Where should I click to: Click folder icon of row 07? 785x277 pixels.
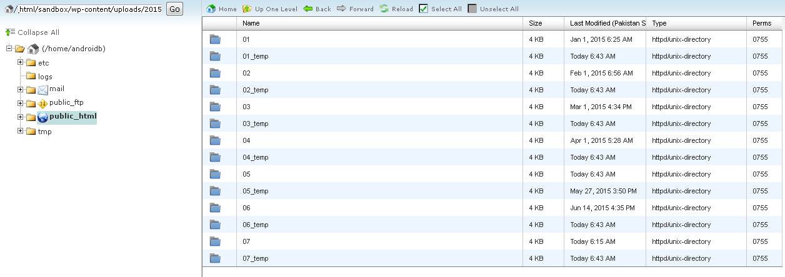coord(215,241)
